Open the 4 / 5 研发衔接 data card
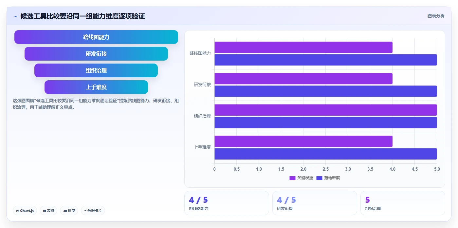This screenshot has height=228, width=458. pos(315,203)
